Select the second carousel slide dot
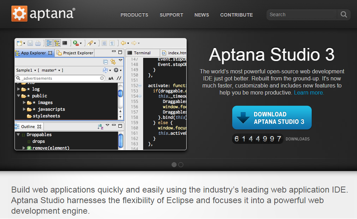The width and height of the screenshot is (357, 219). [x=181, y=165]
